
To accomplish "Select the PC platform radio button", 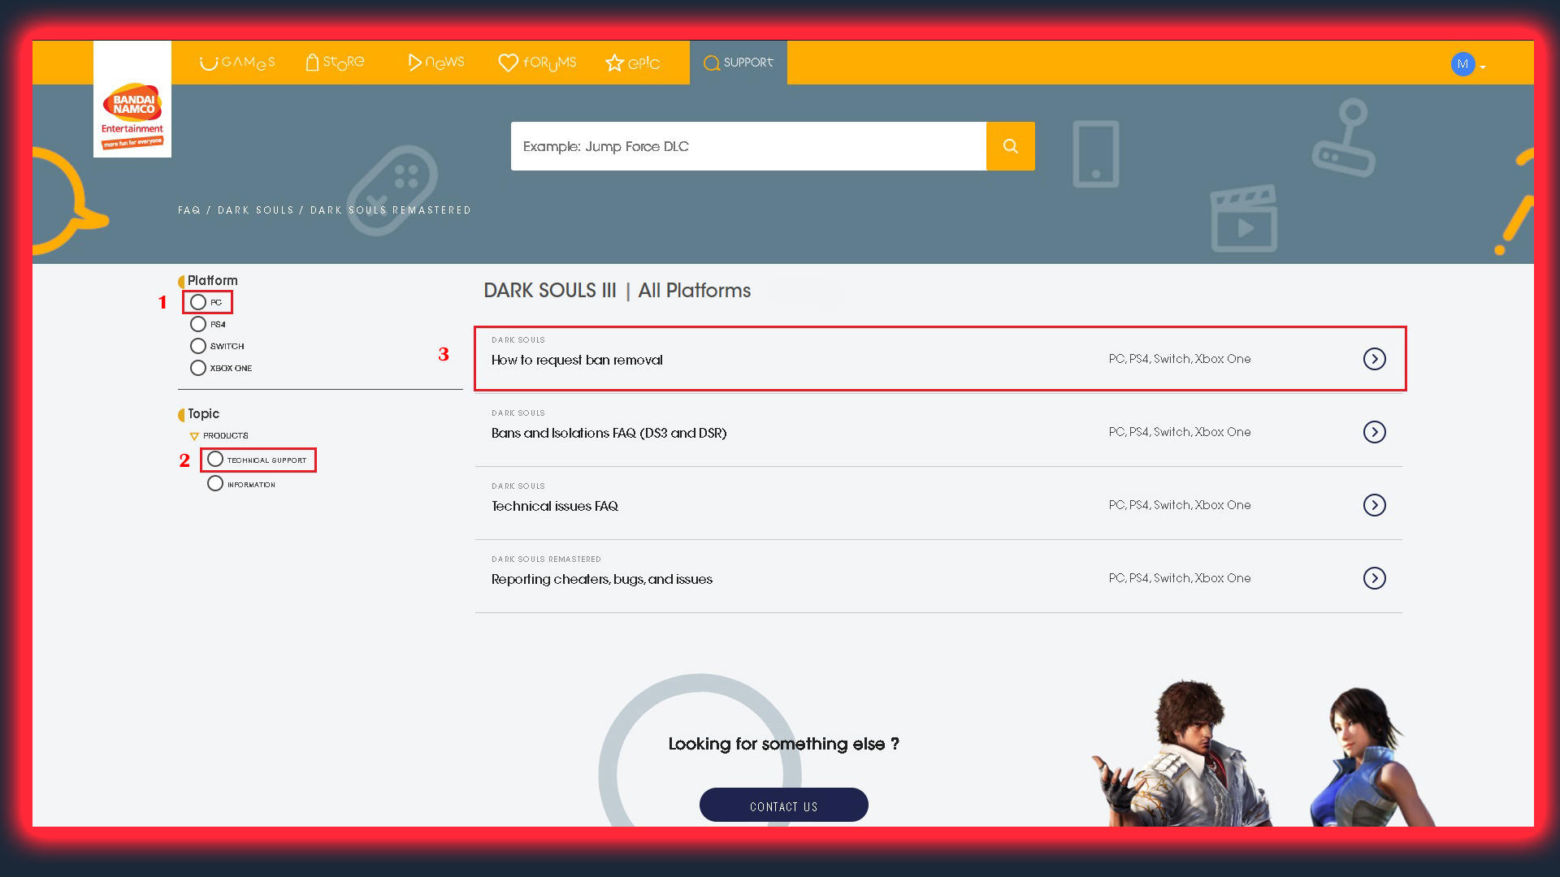I will pyautogui.click(x=198, y=302).
